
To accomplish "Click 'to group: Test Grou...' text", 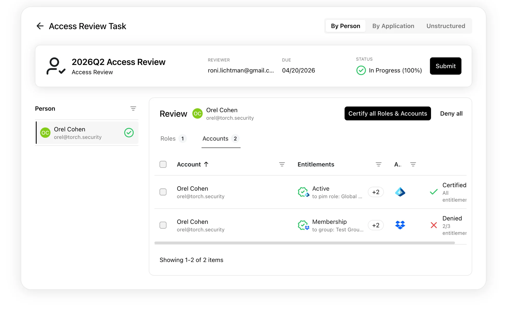I will tap(338, 230).
